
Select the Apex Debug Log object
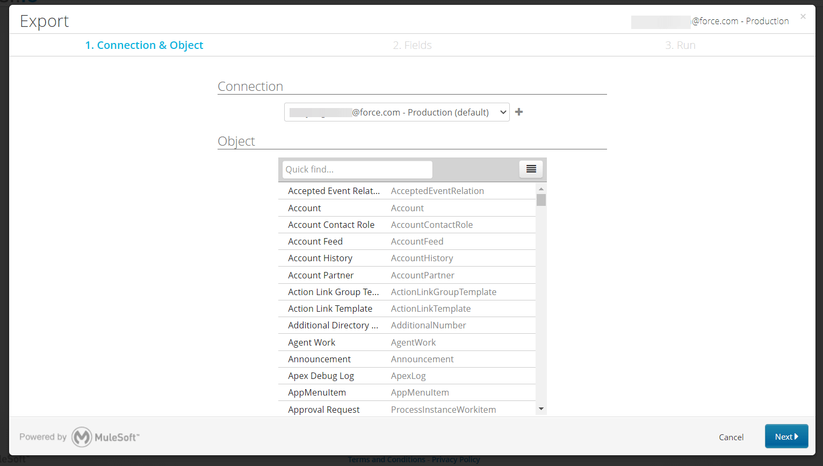(x=407, y=376)
